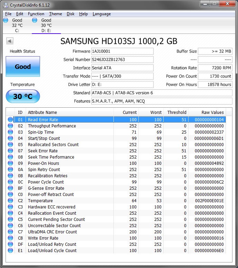Click the Power On Count value
238x268 pixels.
point(215,76)
